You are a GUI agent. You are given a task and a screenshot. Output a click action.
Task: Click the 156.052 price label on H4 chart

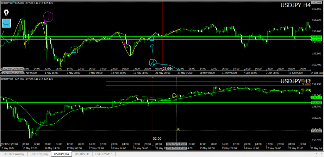click(x=317, y=37)
